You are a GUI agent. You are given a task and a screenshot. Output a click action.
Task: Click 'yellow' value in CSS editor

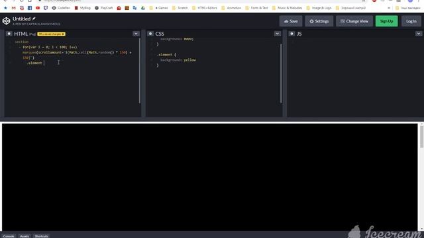(x=189, y=60)
